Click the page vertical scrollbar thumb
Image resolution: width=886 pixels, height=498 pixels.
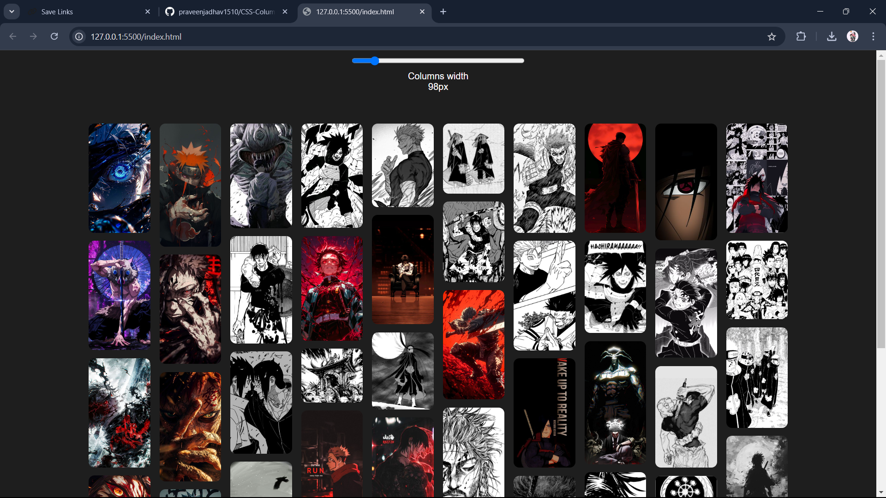click(x=881, y=203)
